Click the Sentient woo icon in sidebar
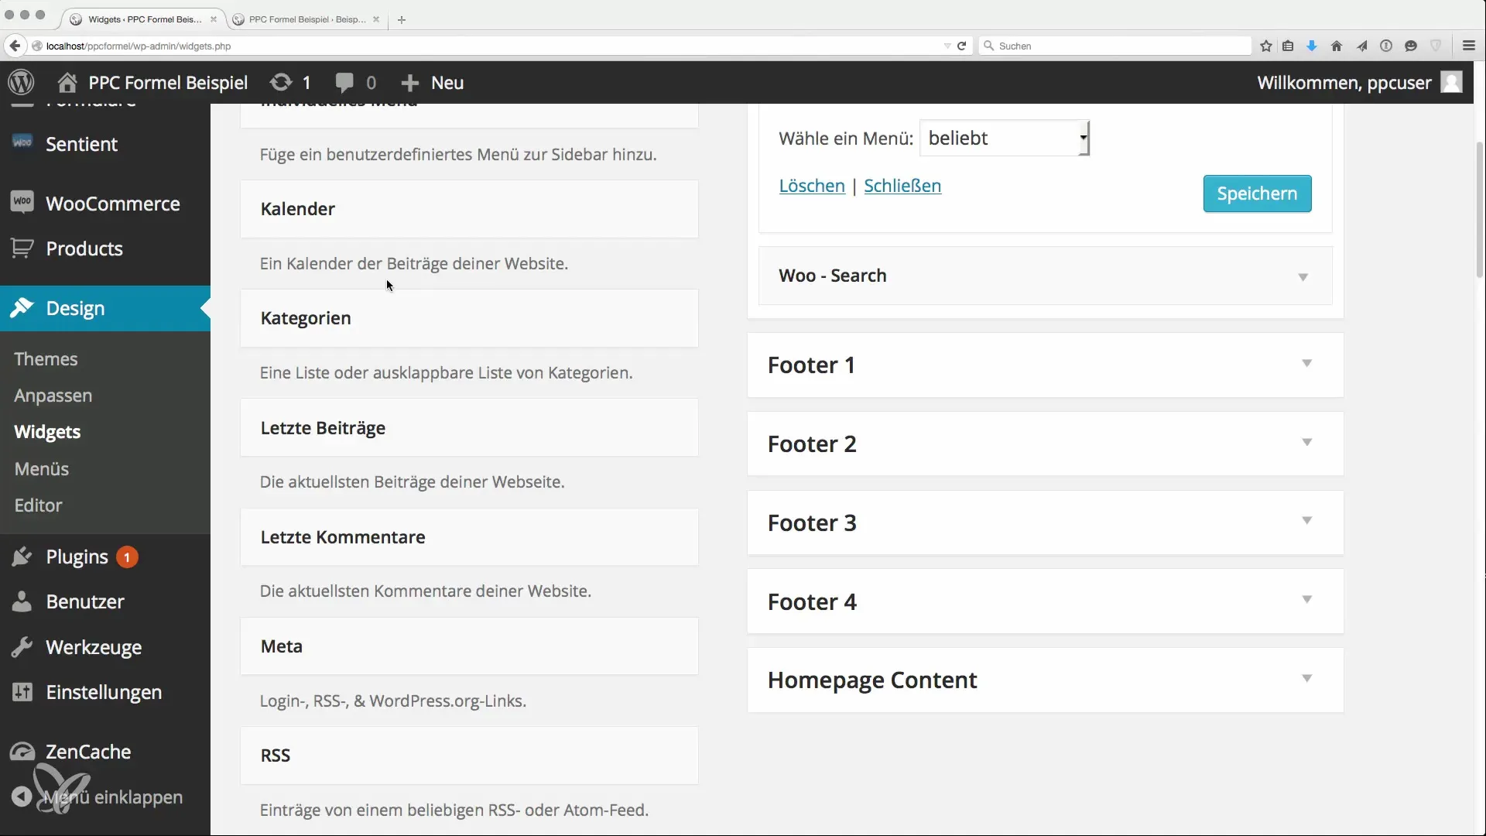The width and height of the screenshot is (1486, 836). click(x=22, y=142)
